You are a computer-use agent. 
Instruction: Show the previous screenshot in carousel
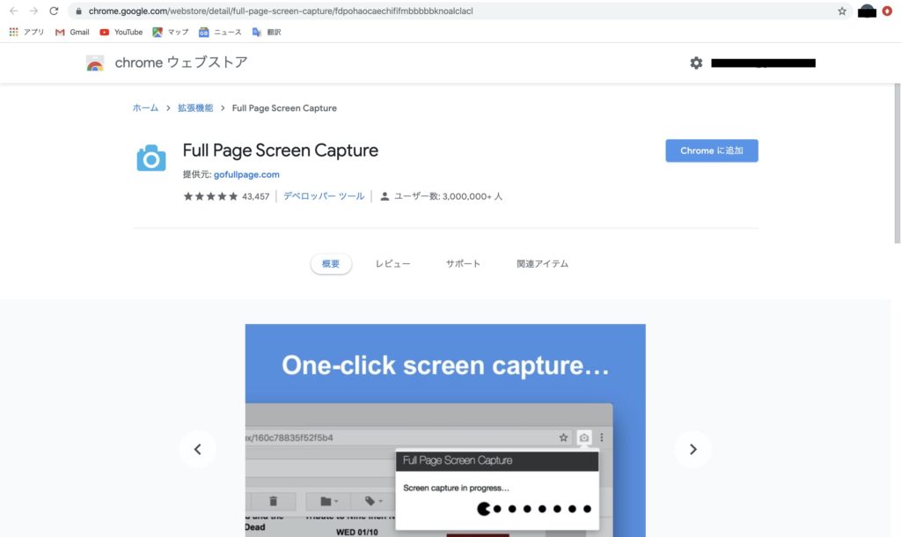[x=198, y=449]
